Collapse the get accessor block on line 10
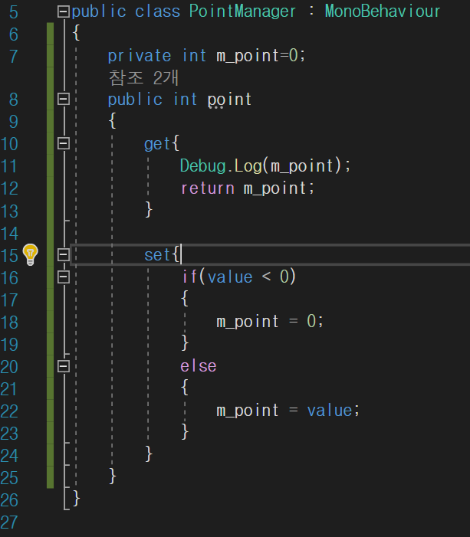This screenshot has height=537, width=470. (x=64, y=143)
